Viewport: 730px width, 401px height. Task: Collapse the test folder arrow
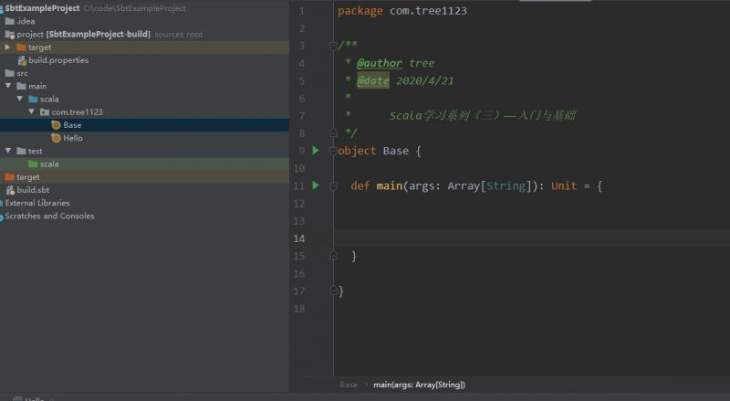click(8, 151)
